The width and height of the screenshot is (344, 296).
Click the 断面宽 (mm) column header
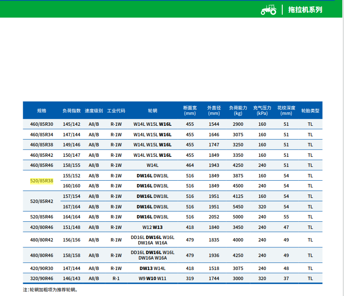click(x=190, y=111)
